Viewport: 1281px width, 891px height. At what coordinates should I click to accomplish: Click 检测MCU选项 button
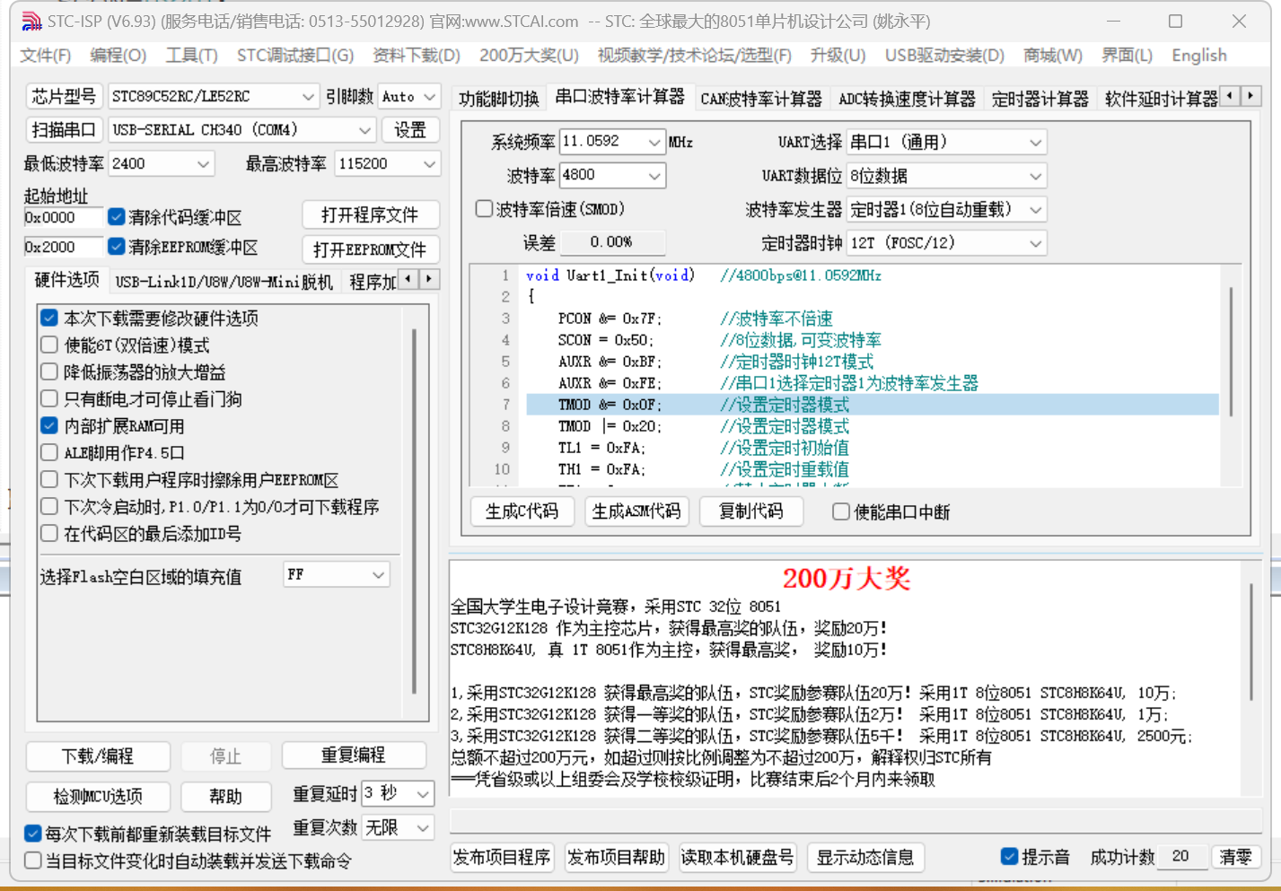[98, 796]
